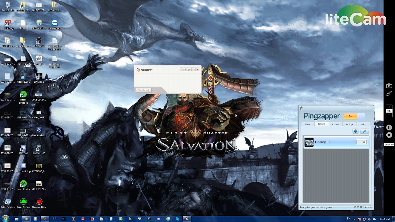Select the Discord desktop shortcut

(x=23, y=150)
